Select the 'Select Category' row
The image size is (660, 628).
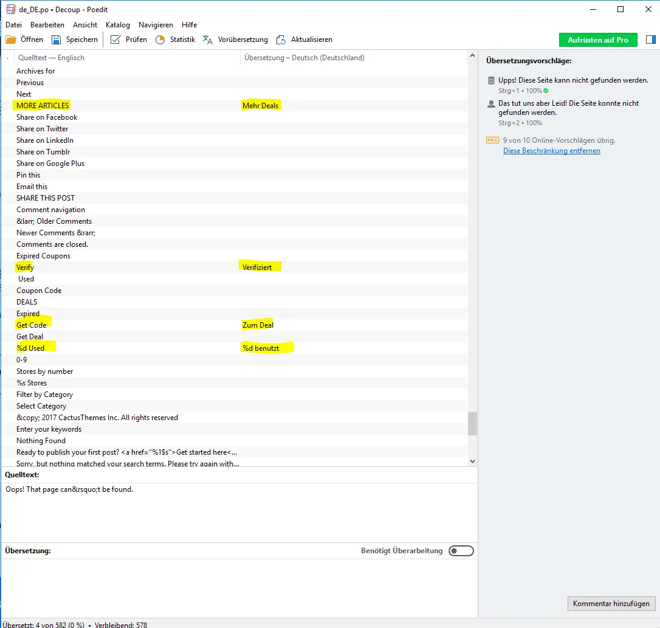[x=235, y=406]
